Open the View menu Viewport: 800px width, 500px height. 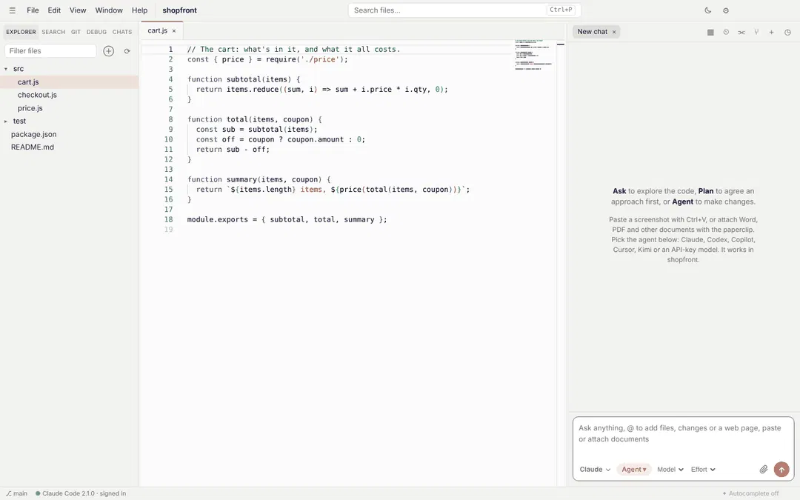point(78,10)
